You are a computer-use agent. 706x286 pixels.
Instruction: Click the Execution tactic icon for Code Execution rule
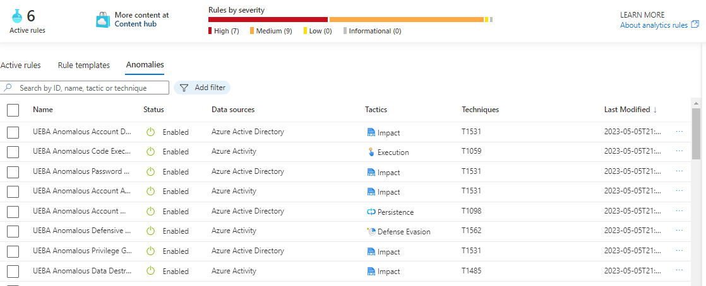pos(371,152)
